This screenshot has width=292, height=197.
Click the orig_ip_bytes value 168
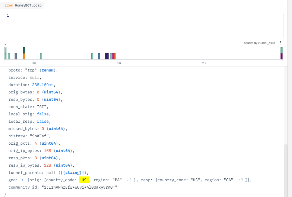click(47, 151)
